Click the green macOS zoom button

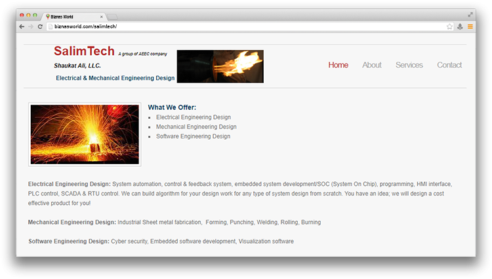(x=35, y=15)
